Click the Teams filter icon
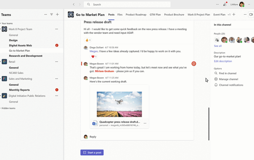This screenshot has width=254, height=160. coord(52,15)
